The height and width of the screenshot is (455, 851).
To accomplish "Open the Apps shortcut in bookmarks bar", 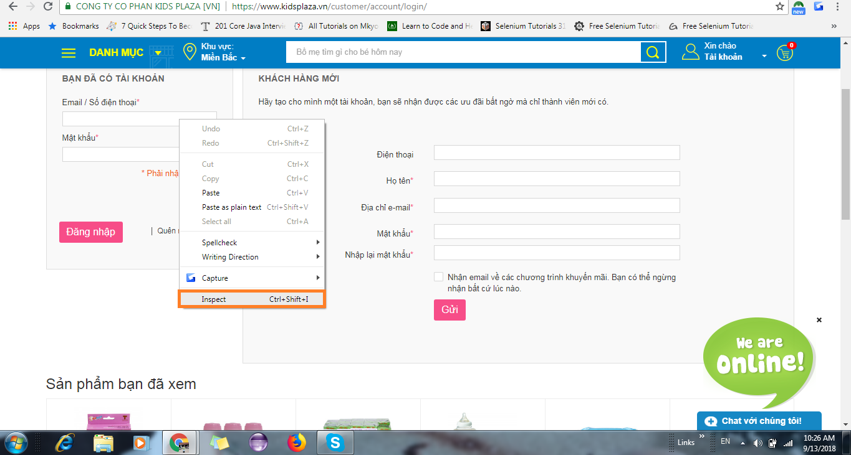I will tap(24, 26).
